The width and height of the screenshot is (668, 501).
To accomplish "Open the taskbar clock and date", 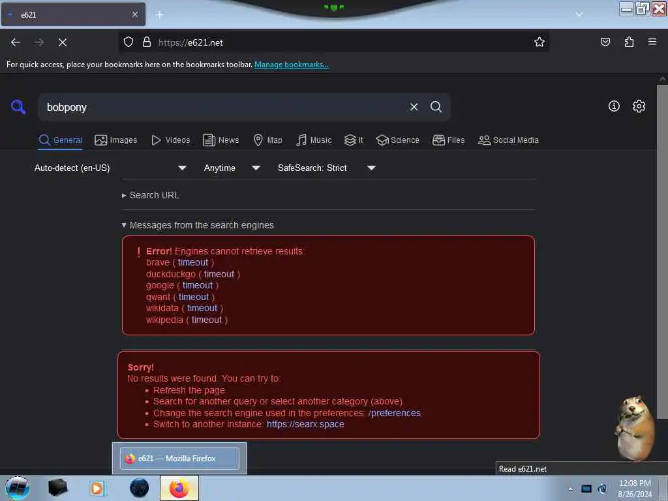I will (635, 489).
